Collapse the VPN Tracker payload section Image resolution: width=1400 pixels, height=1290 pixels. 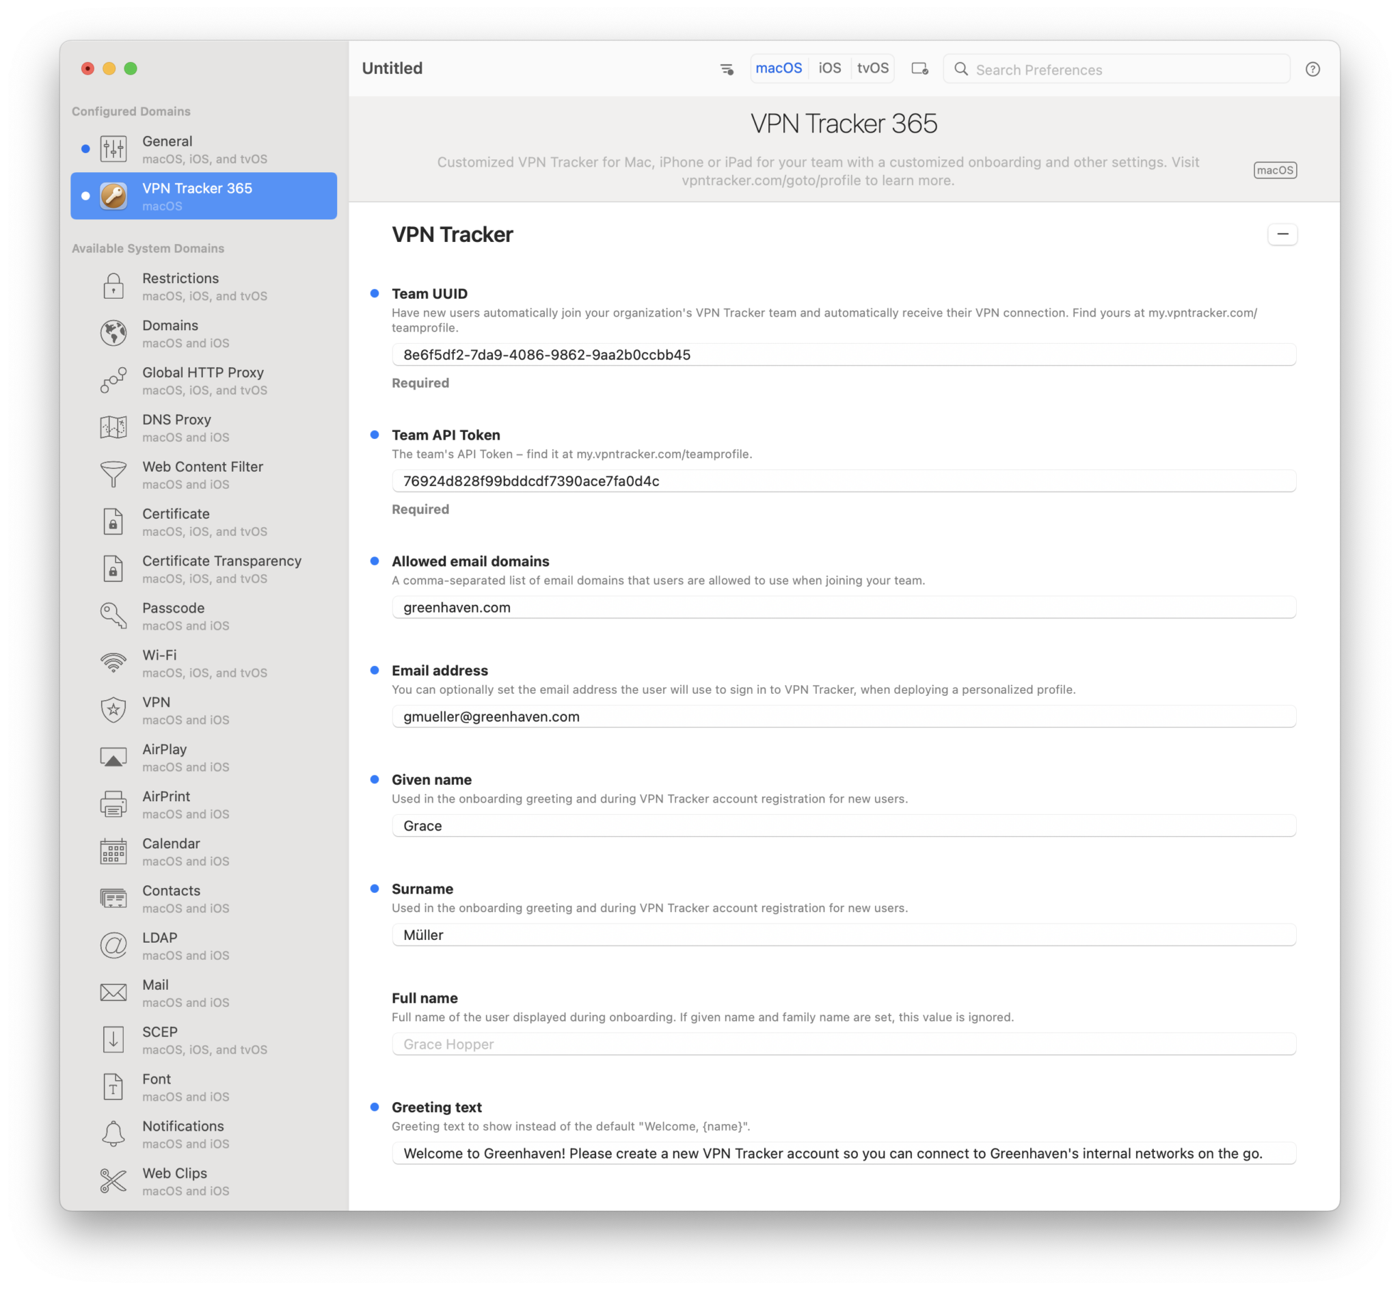tap(1282, 234)
